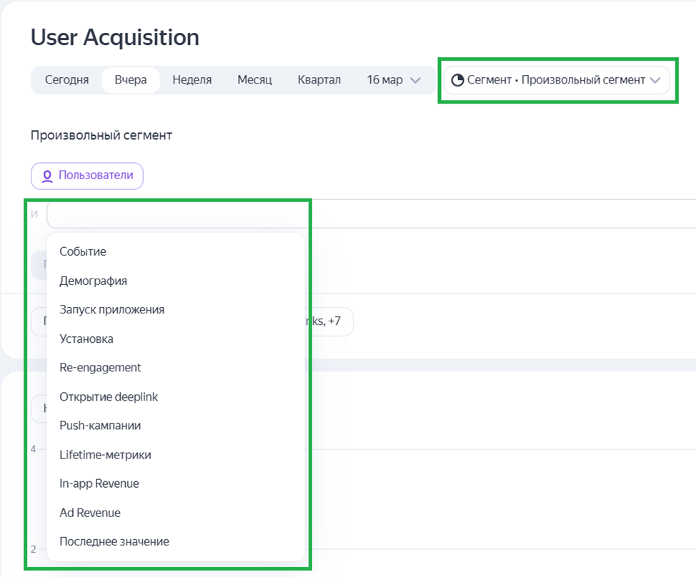
Task: Choose Re-engagement from the list
Action: point(100,367)
